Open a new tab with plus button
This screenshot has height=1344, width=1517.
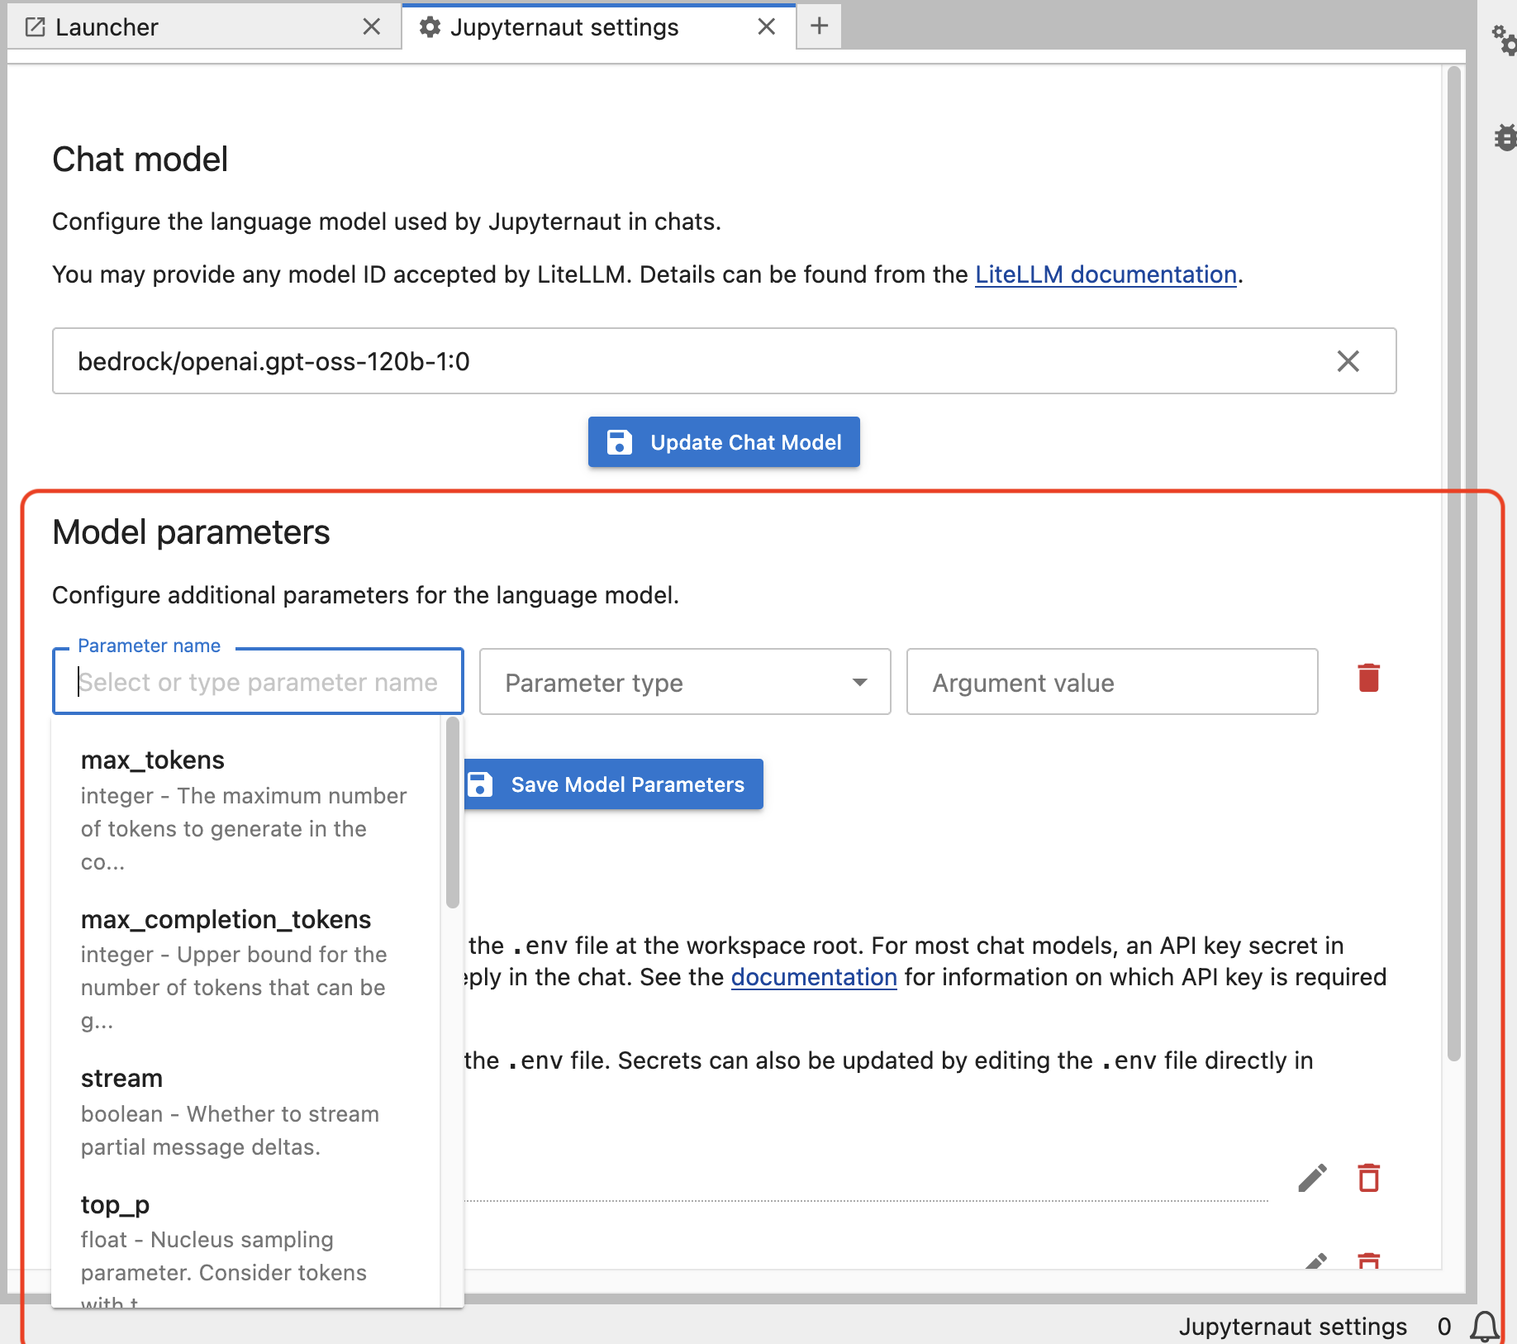pos(819,26)
